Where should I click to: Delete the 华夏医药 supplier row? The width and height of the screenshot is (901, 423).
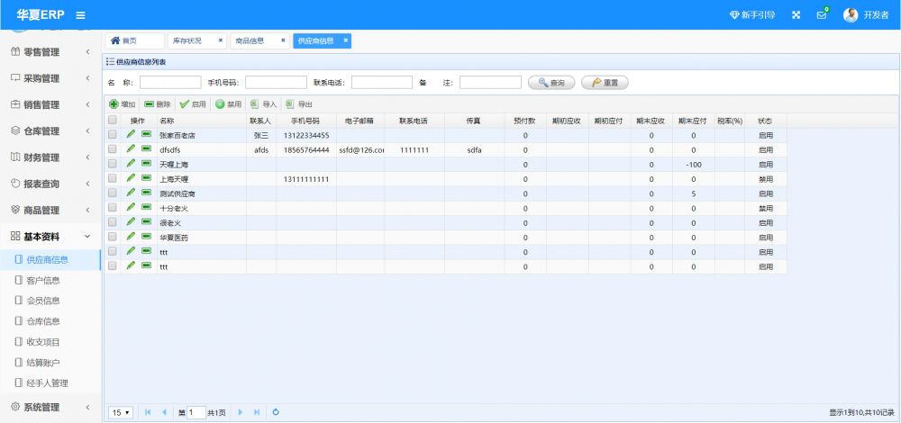[147, 236]
